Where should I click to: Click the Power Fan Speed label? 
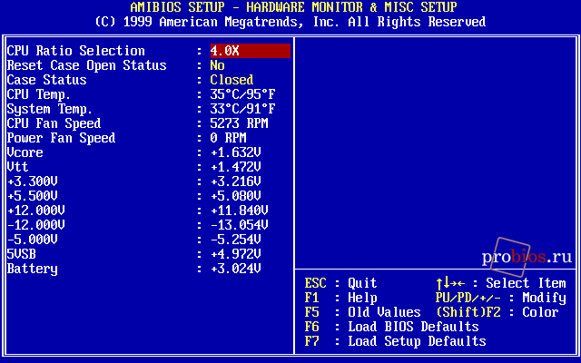[x=61, y=138]
